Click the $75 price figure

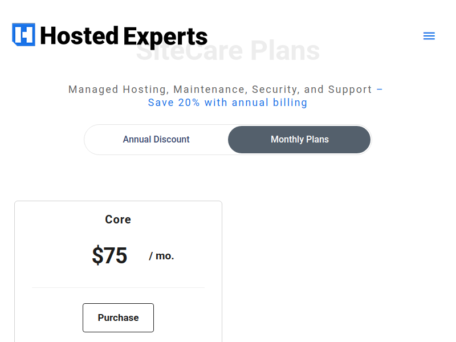(109, 255)
